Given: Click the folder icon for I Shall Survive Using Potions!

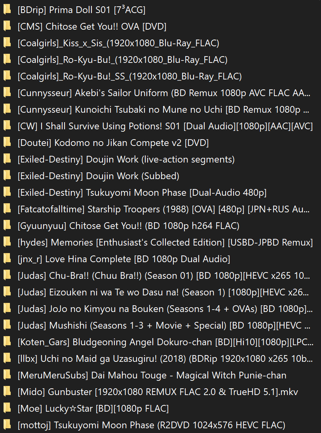Looking at the screenshot, I should pyautogui.click(x=7, y=126).
